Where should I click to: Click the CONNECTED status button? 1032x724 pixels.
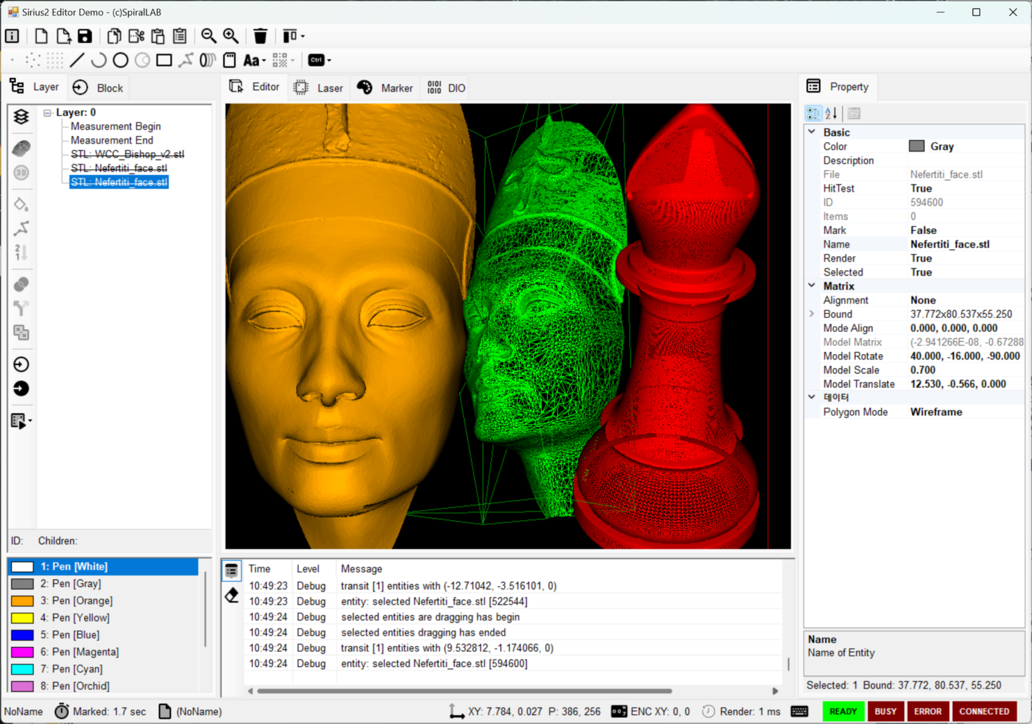[x=984, y=711]
